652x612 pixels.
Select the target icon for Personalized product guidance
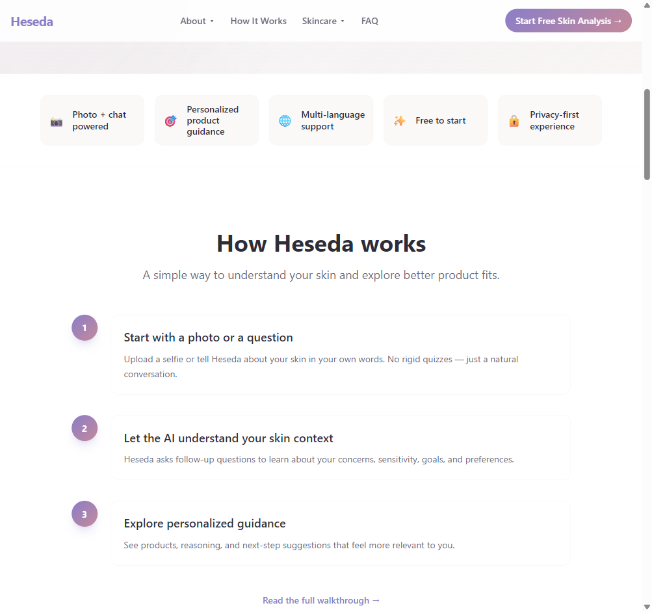click(170, 120)
